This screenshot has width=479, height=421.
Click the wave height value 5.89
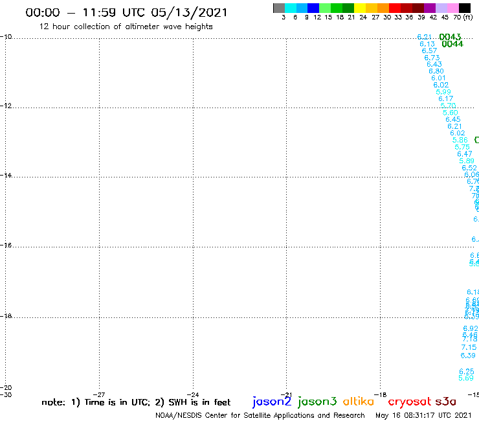click(467, 161)
